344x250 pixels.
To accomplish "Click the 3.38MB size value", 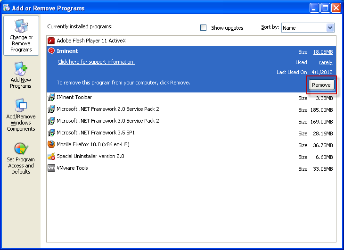I will (x=324, y=98).
